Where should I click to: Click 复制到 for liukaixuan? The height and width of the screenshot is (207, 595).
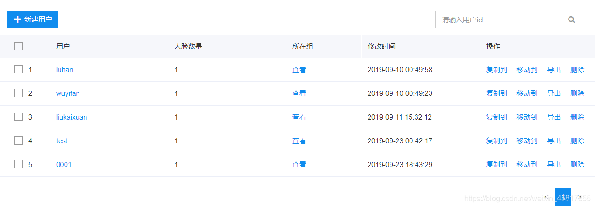(496, 117)
